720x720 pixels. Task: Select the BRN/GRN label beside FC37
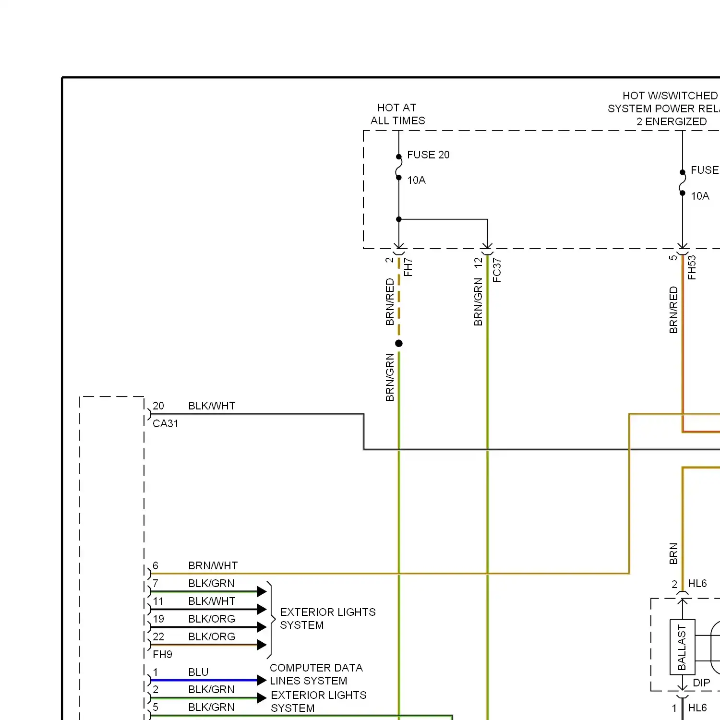(x=478, y=302)
